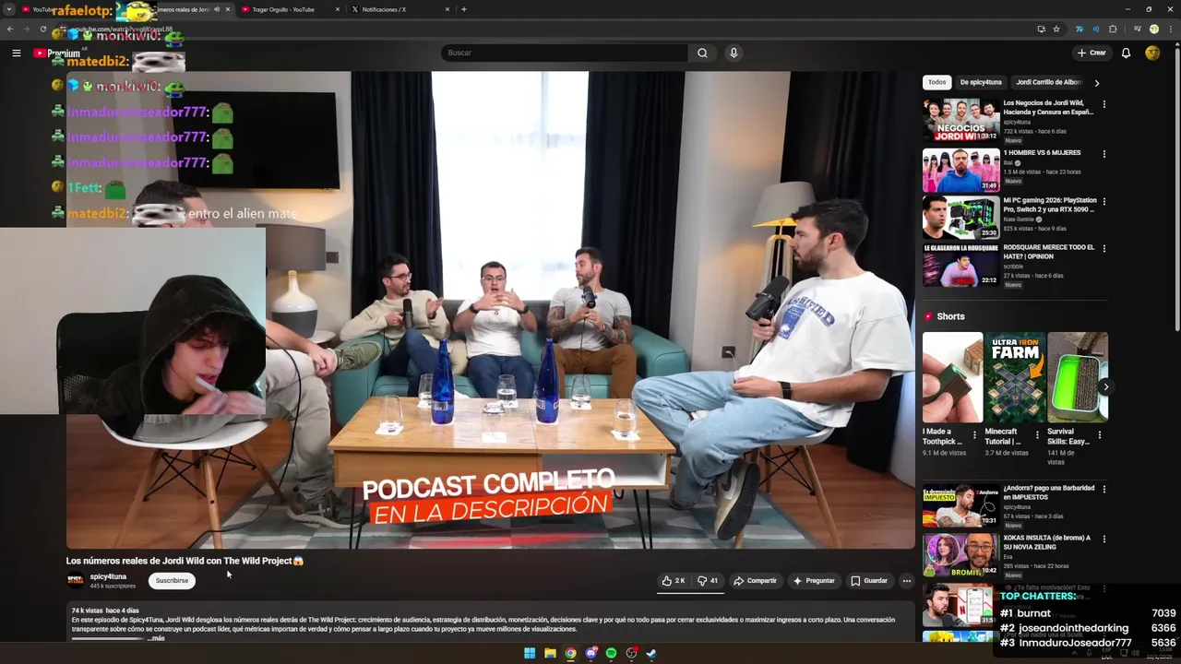This screenshot has height=664, width=1181.
Task: Click the video player area
Action: [490, 310]
